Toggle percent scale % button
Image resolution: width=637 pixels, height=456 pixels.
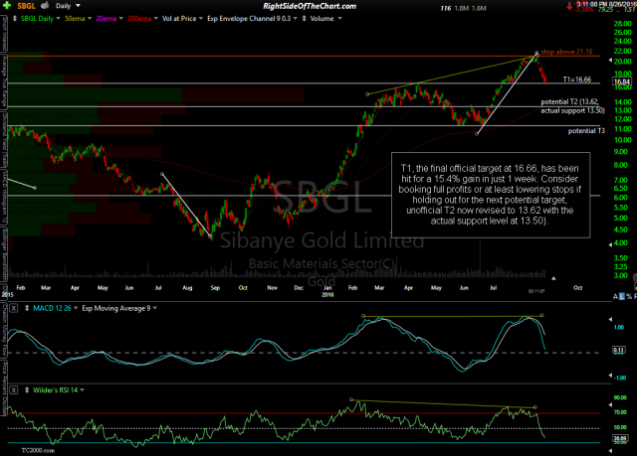(x=629, y=297)
